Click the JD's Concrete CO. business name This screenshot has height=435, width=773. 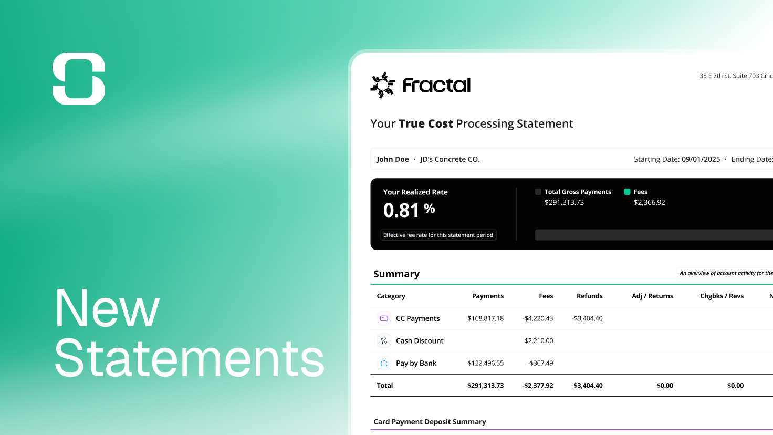point(450,159)
